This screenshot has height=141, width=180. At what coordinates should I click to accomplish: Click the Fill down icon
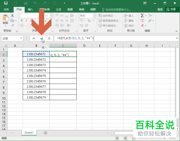[142, 21]
